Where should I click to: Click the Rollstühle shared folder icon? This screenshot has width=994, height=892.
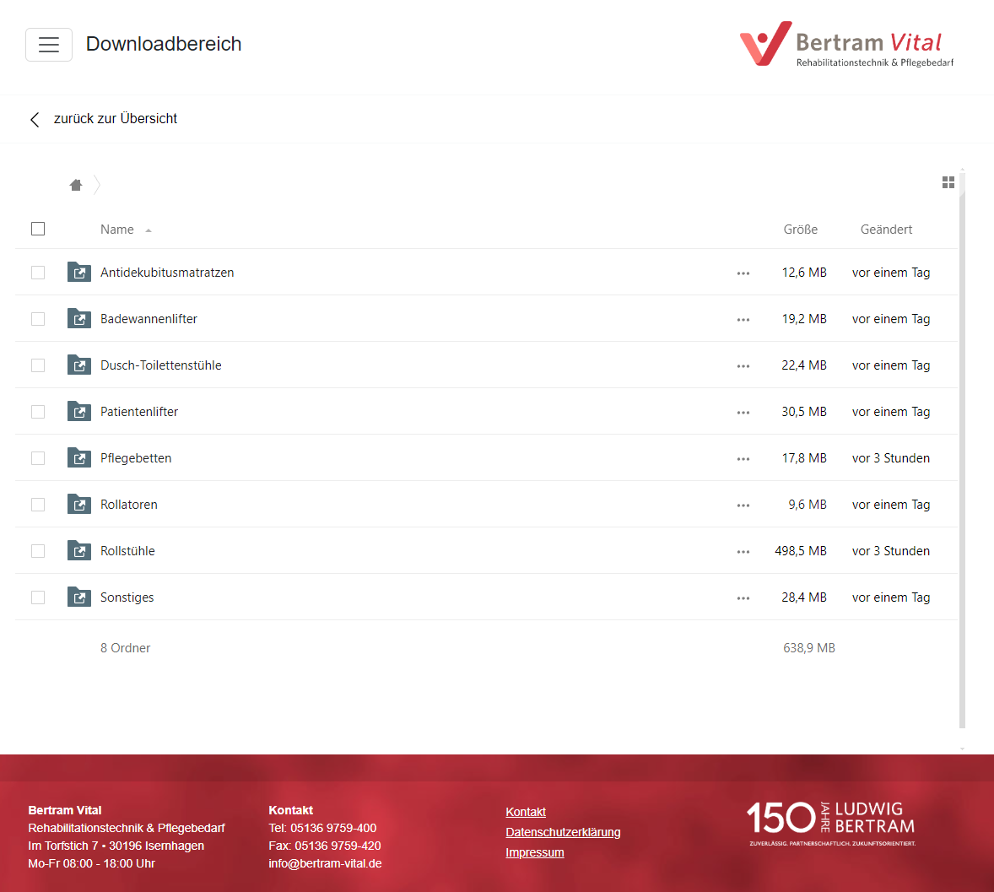(79, 550)
